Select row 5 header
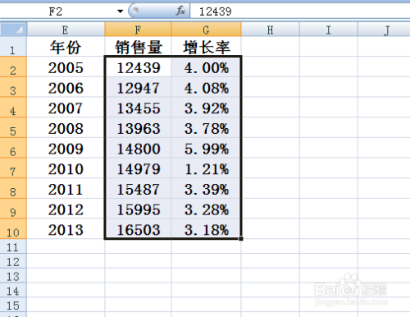 click(13, 127)
